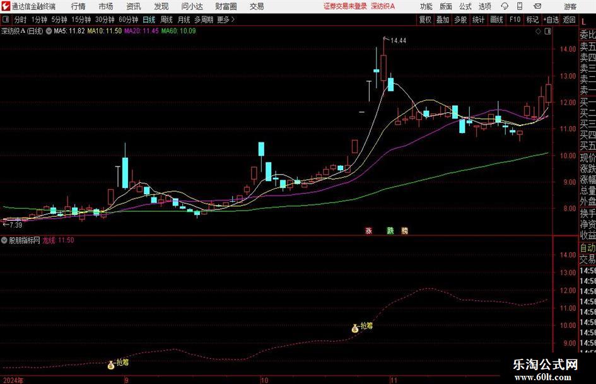596x384 pixels.
Task: Open the 市场 menu
Action: (106, 6)
